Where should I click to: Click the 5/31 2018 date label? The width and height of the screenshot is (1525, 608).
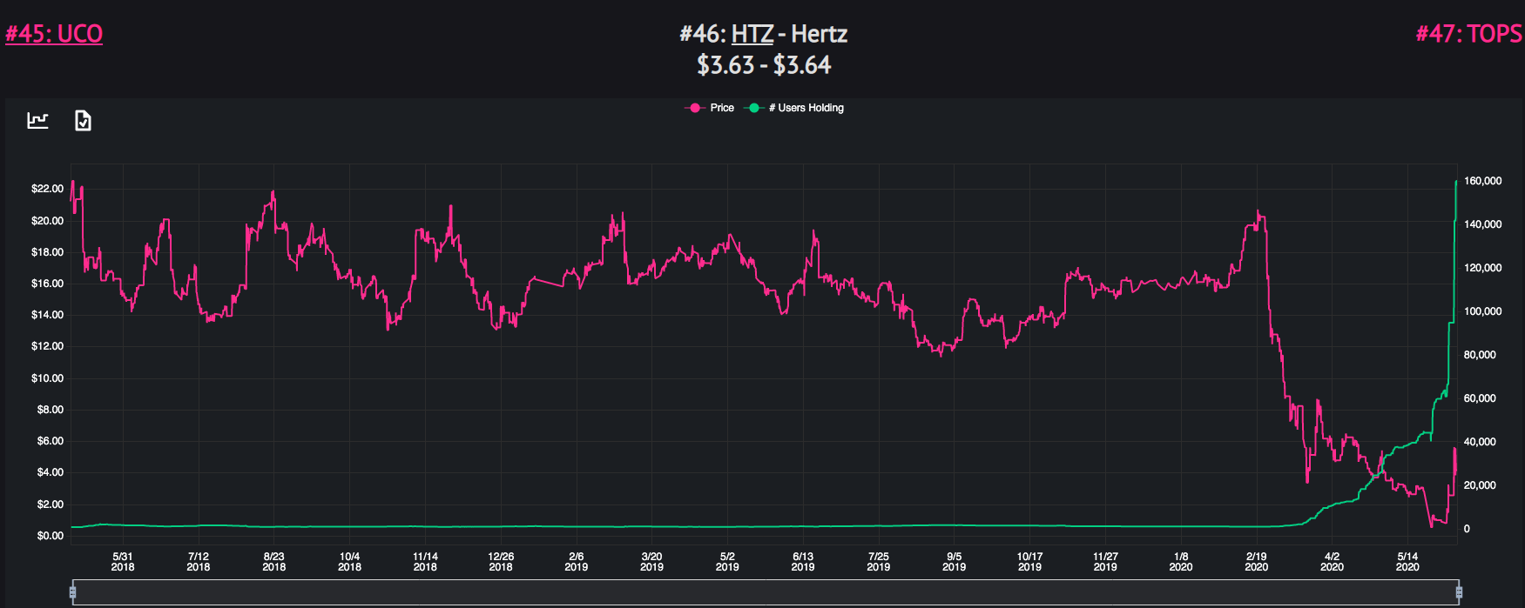click(x=123, y=562)
